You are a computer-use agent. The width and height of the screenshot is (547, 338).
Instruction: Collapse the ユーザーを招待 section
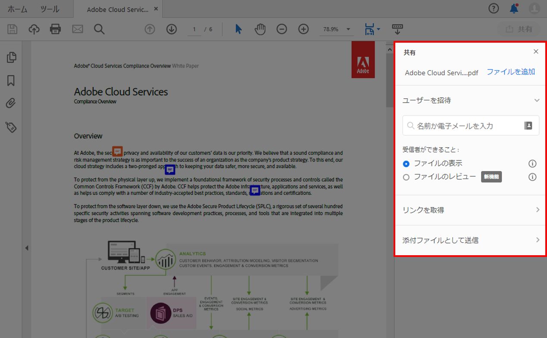point(537,100)
